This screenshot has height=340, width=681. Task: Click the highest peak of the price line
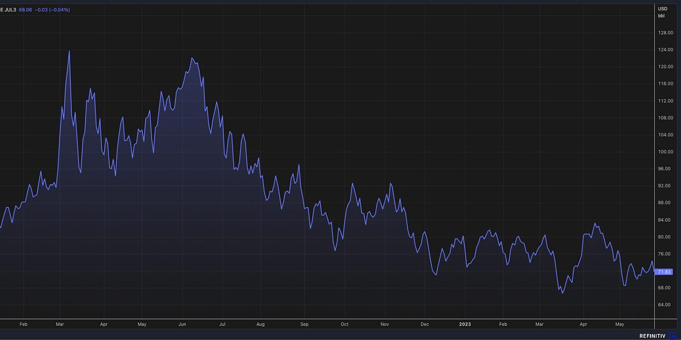pyautogui.click(x=69, y=52)
